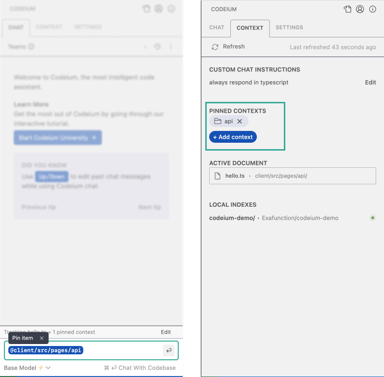This screenshot has width=384, height=377.
Task: Select the hello.ts active document row
Action: 292,176
